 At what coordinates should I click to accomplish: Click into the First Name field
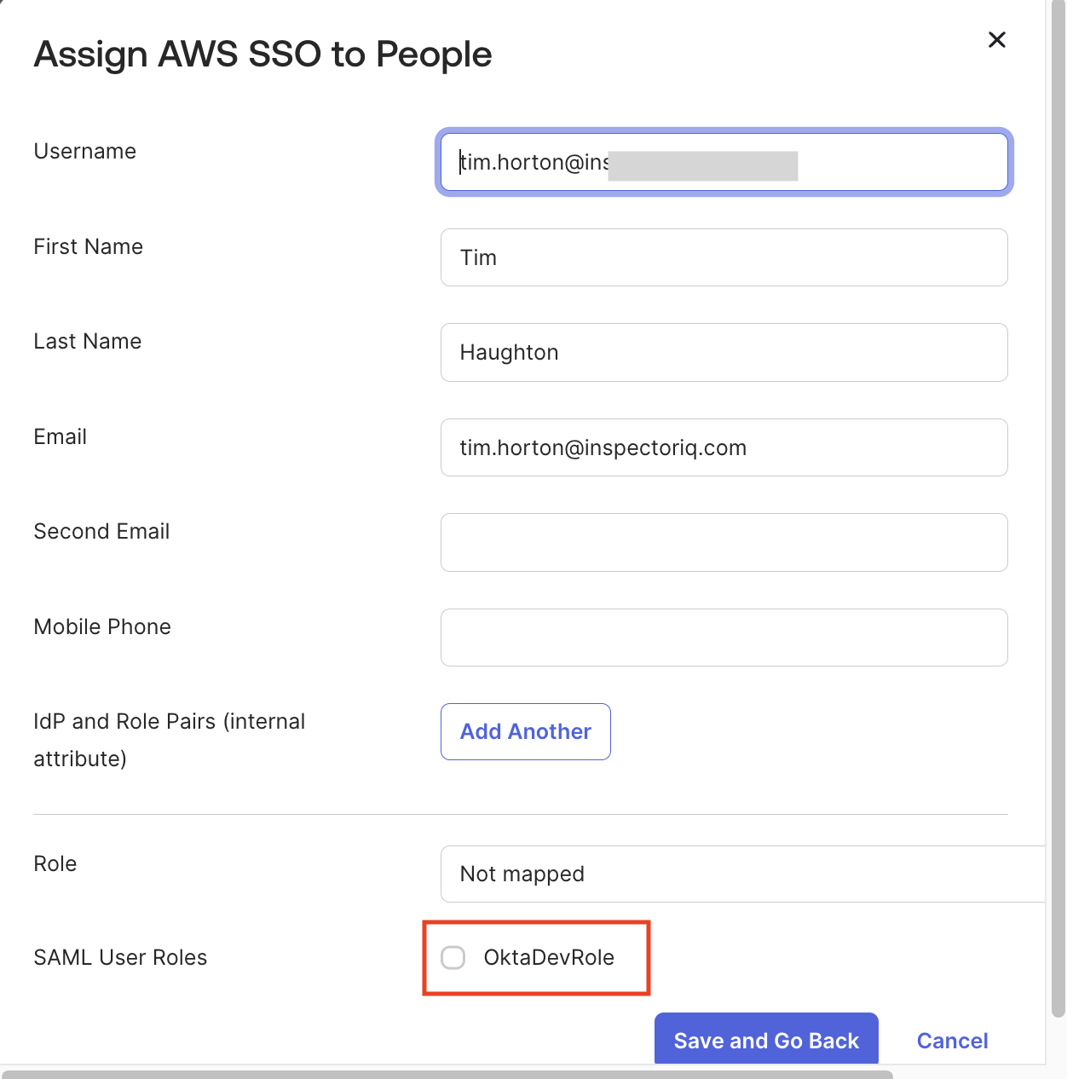[724, 257]
